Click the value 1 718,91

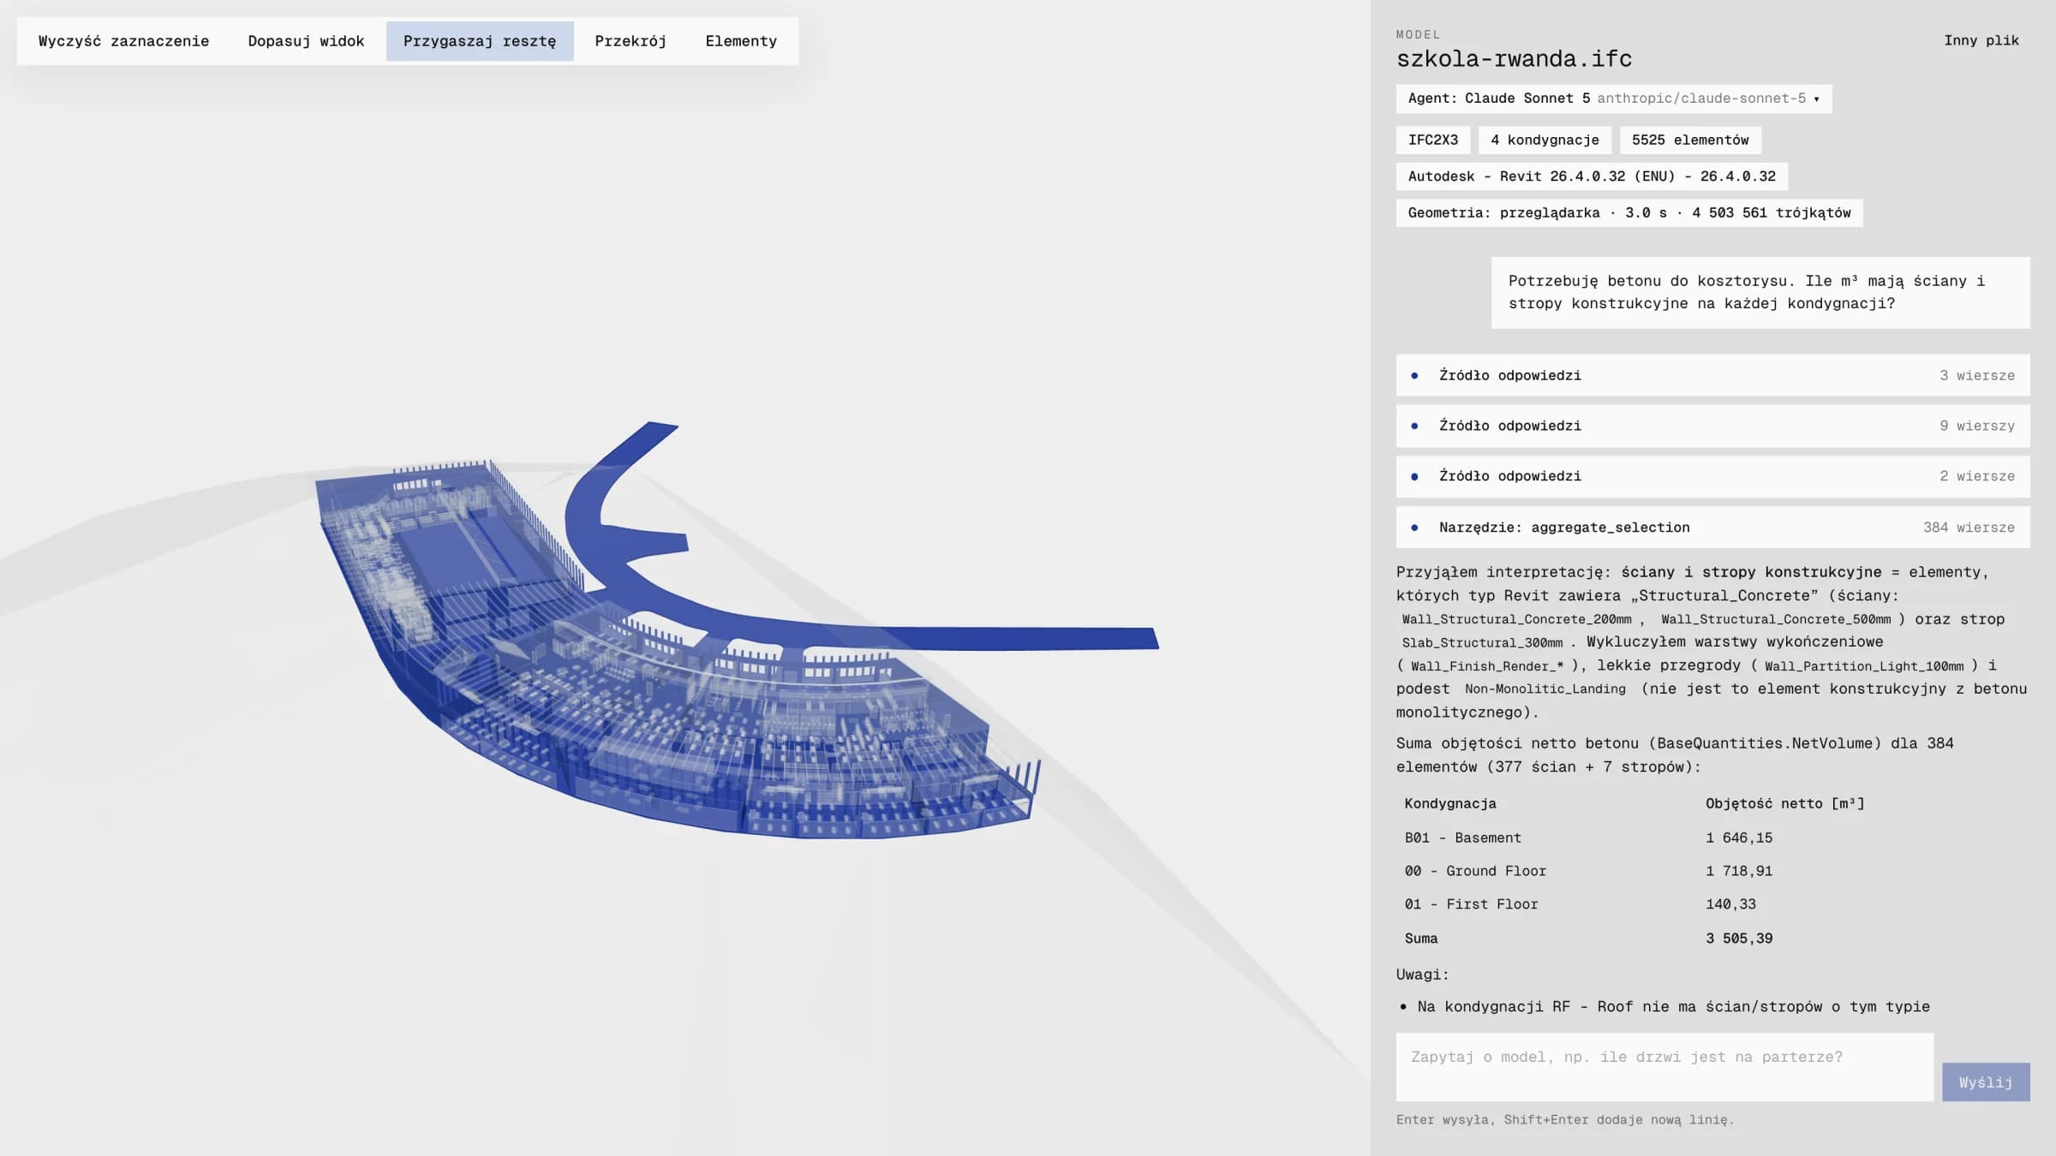[x=1739, y=871]
